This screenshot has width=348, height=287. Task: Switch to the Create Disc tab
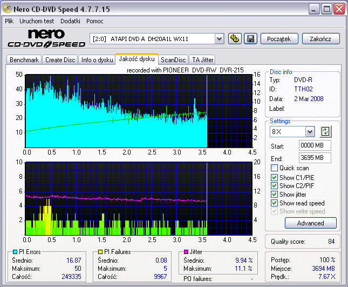pyautogui.click(x=60, y=60)
